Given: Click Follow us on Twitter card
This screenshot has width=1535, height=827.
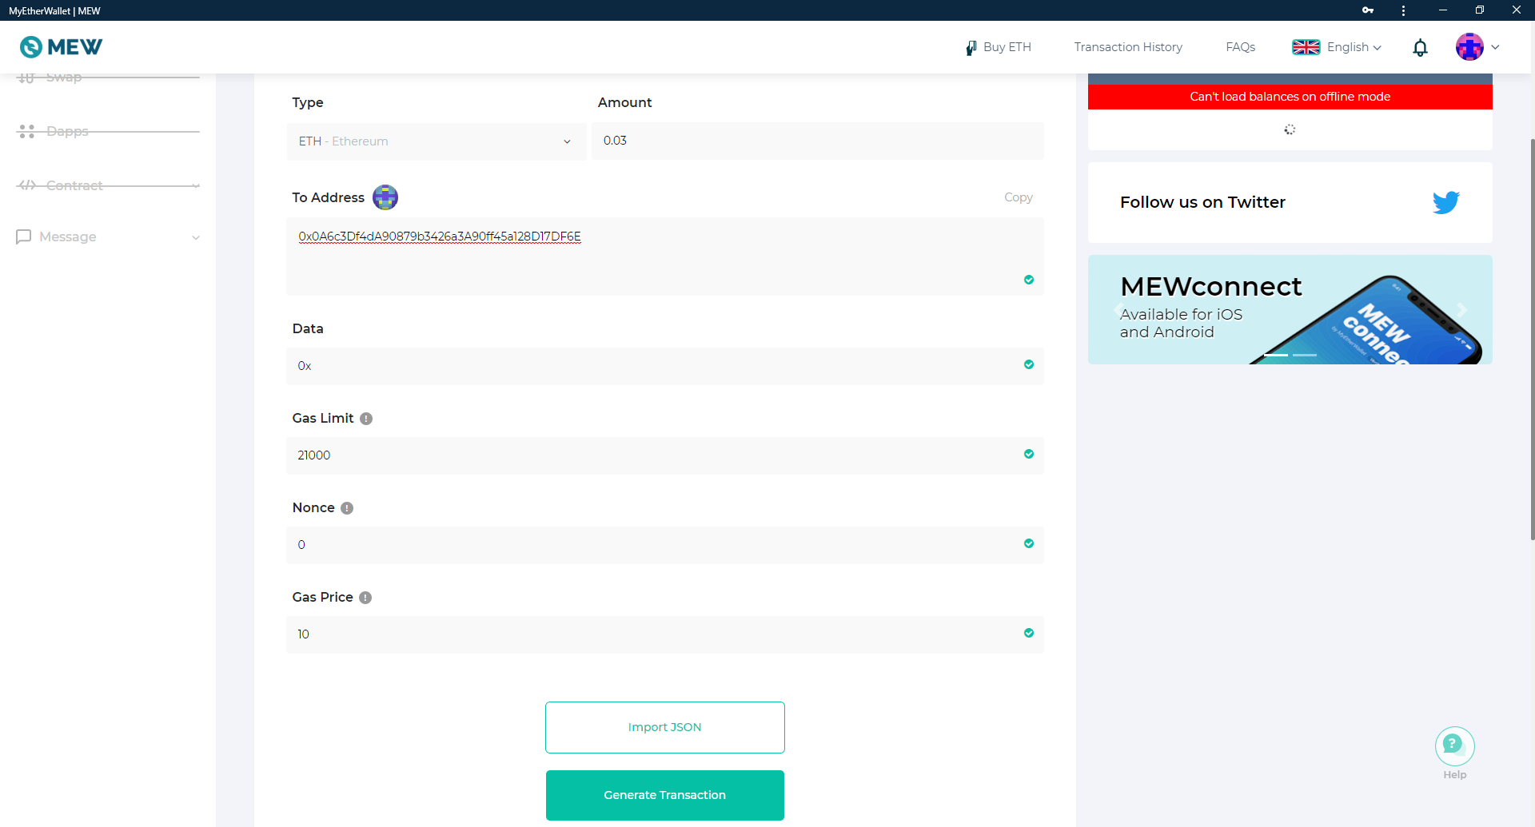Looking at the screenshot, I should (x=1290, y=203).
